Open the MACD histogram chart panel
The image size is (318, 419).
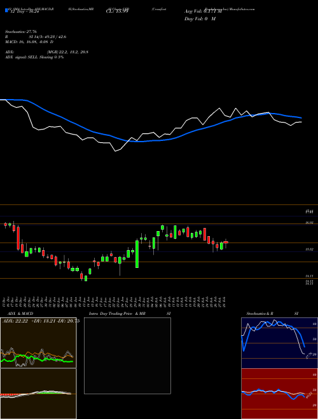[38, 394]
